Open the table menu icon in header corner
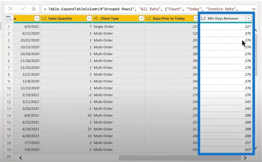Screen dimensions: 262x162 (x=9, y=19)
